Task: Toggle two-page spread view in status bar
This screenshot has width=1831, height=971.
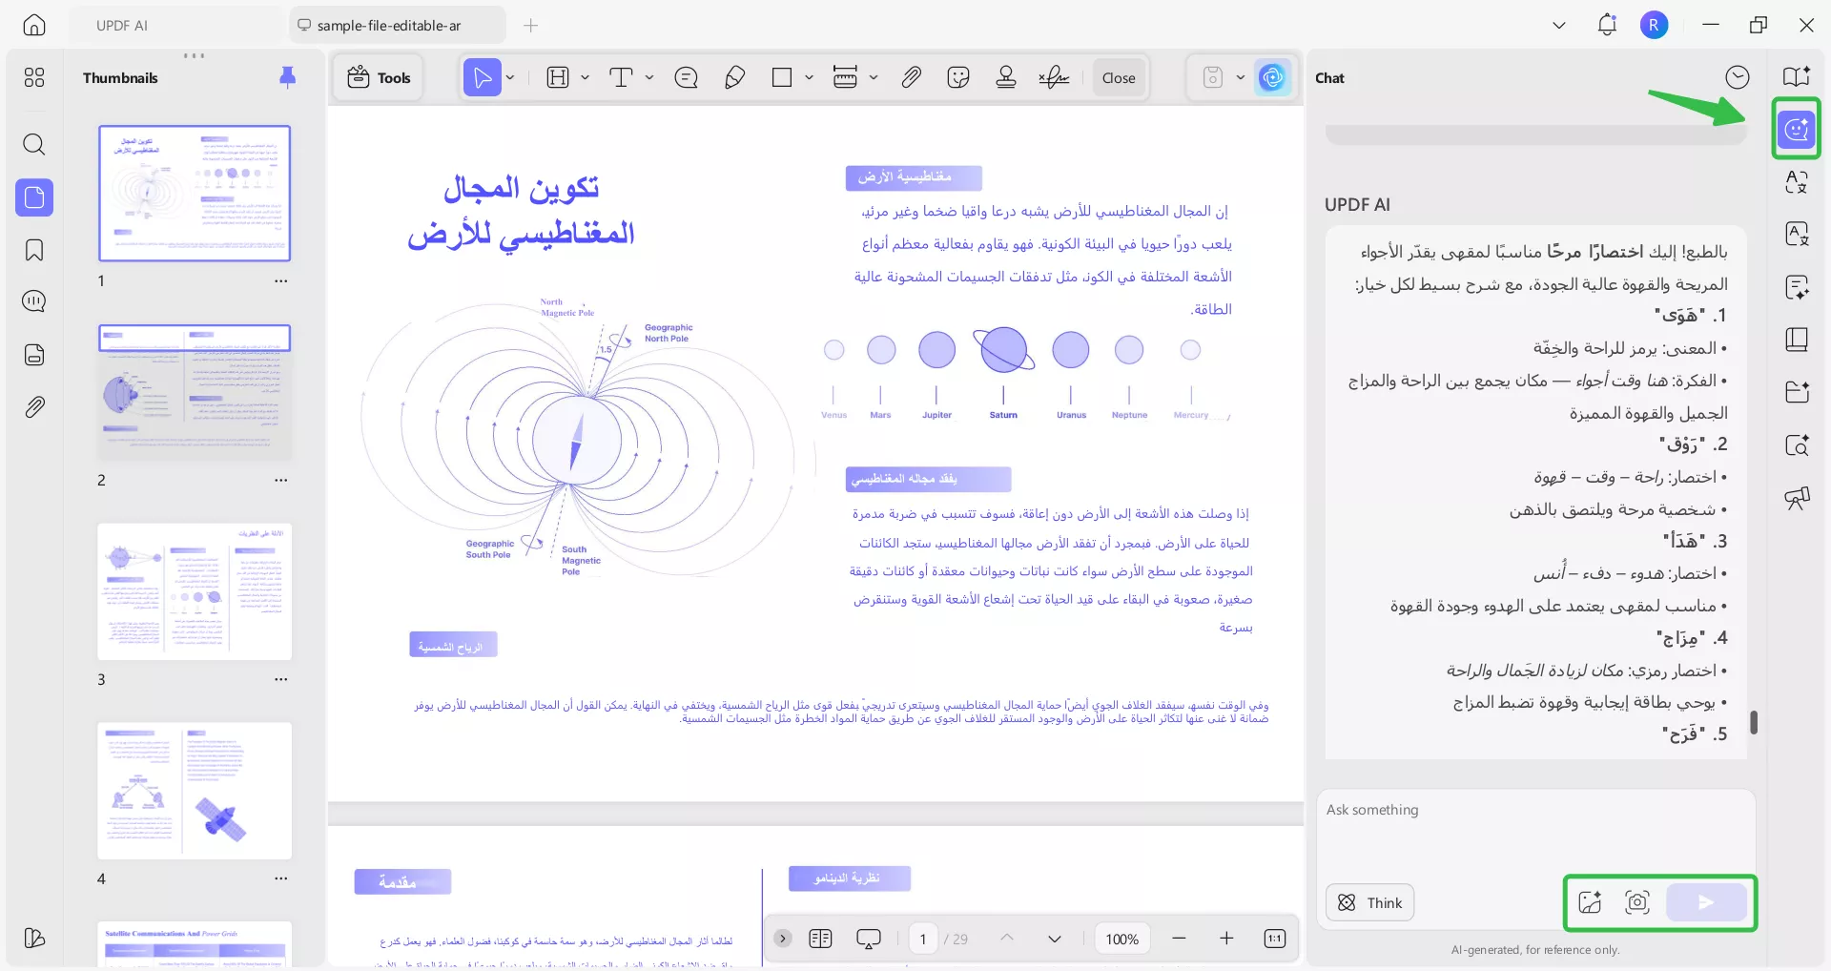Action: click(820, 939)
